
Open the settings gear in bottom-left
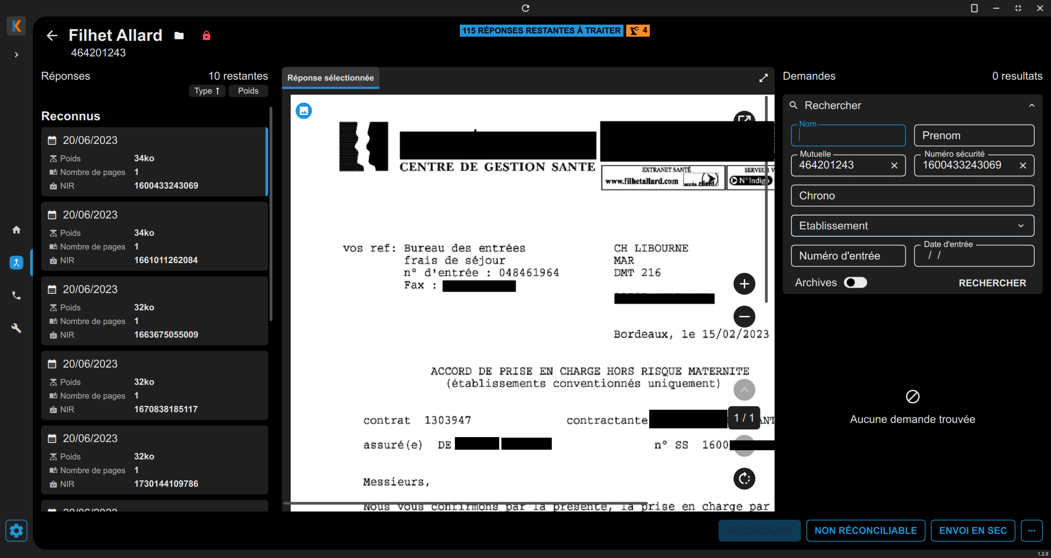tap(16, 530)
